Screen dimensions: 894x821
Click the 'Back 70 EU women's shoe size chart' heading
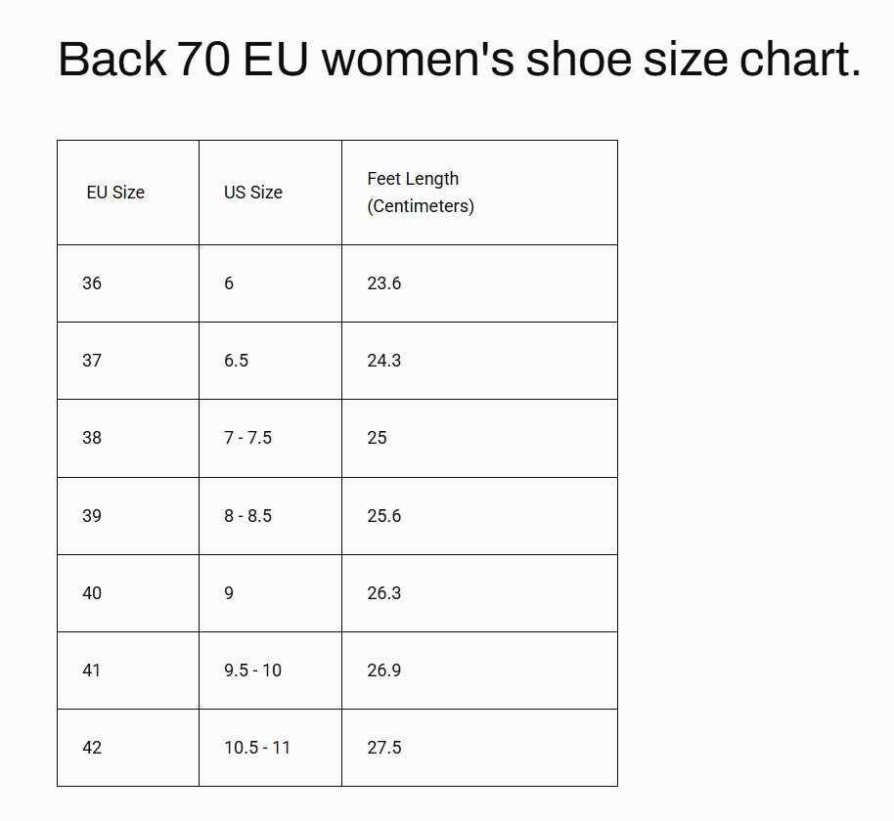tap(459, 60)
